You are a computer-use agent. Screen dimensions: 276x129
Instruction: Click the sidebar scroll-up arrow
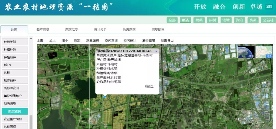coord(31,38)
